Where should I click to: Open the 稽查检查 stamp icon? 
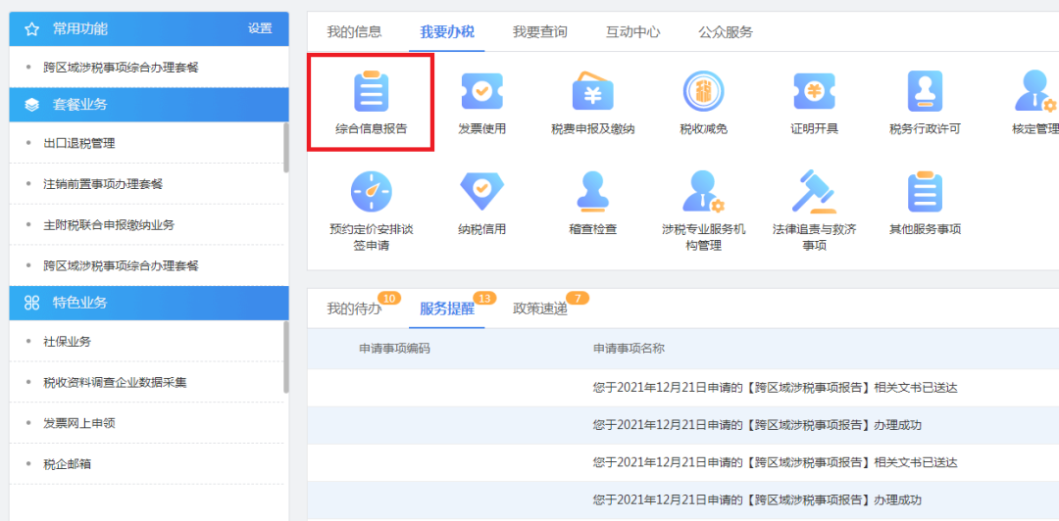click(x=592, y=192)
